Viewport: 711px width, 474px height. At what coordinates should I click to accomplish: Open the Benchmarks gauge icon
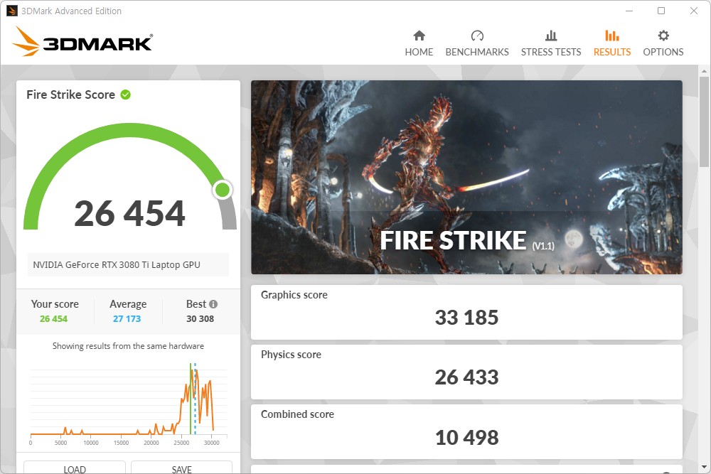(x=477, y=36)
